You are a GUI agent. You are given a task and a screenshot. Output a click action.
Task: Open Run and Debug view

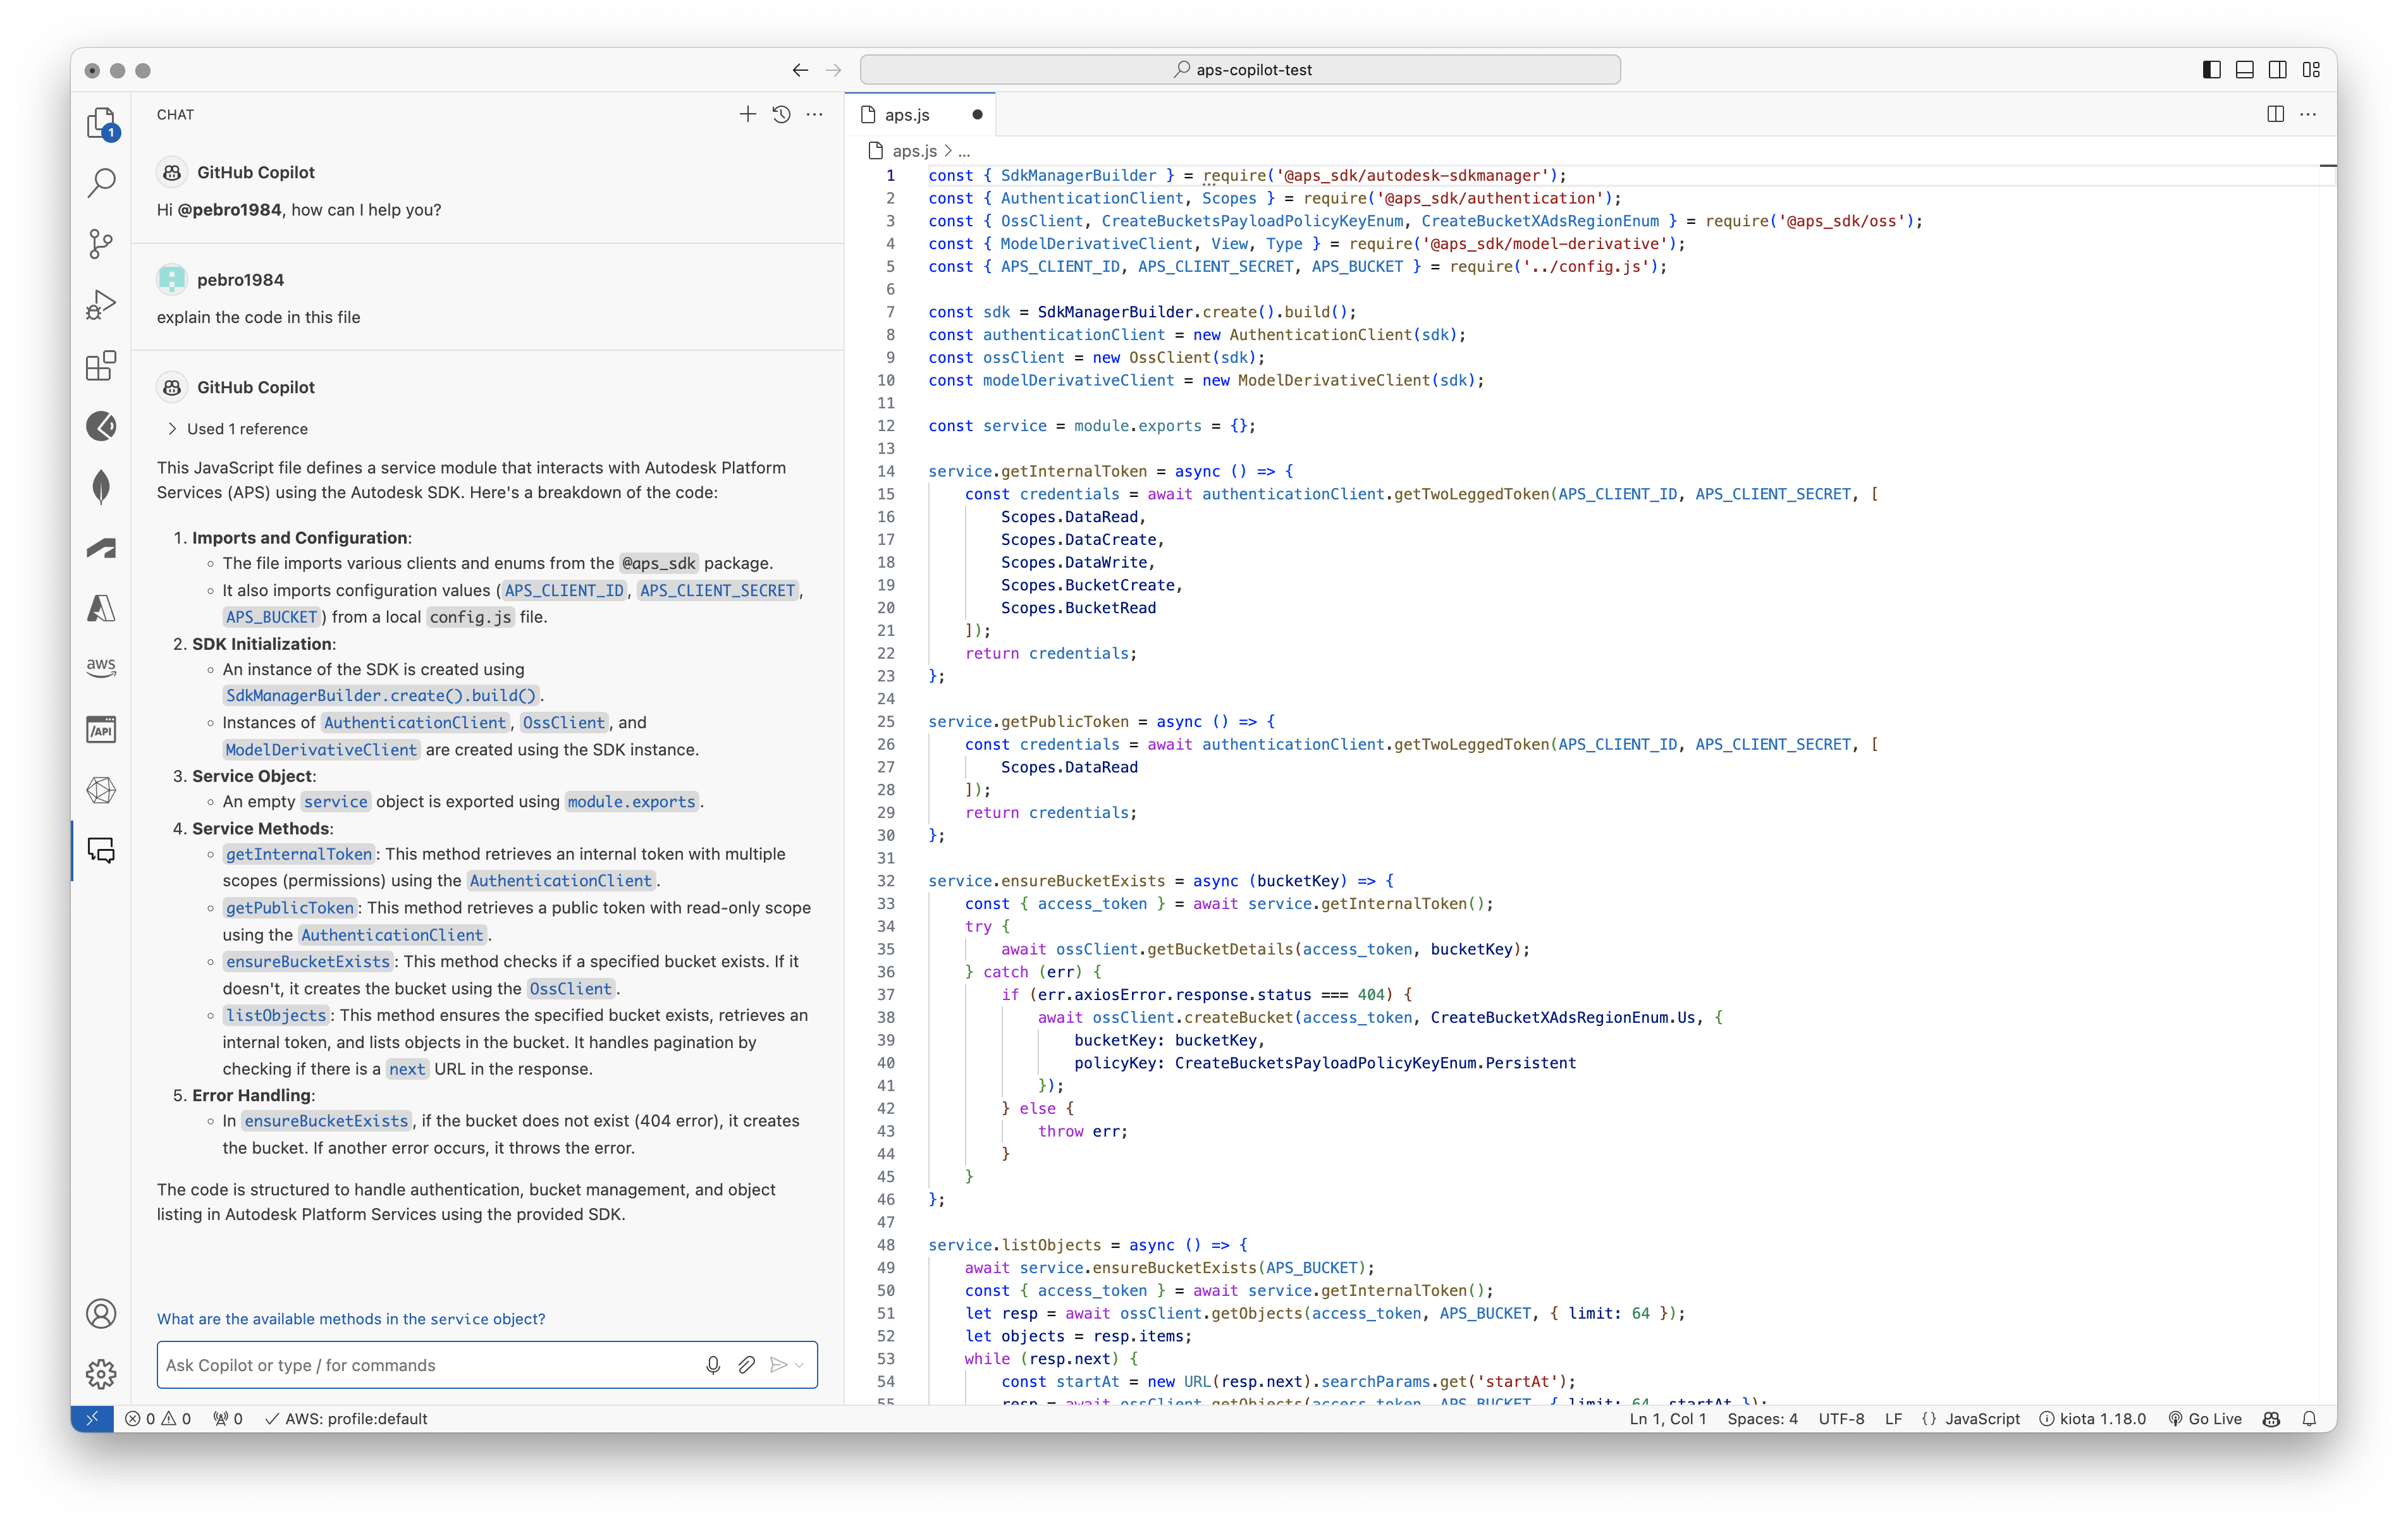point(101,304)
